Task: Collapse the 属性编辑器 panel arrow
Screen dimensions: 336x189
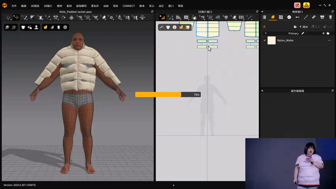Action: [262, 91]
